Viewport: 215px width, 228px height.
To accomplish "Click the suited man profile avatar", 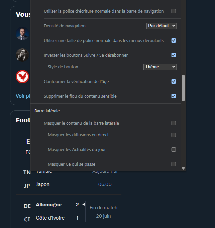I will (x=22, y=33).
